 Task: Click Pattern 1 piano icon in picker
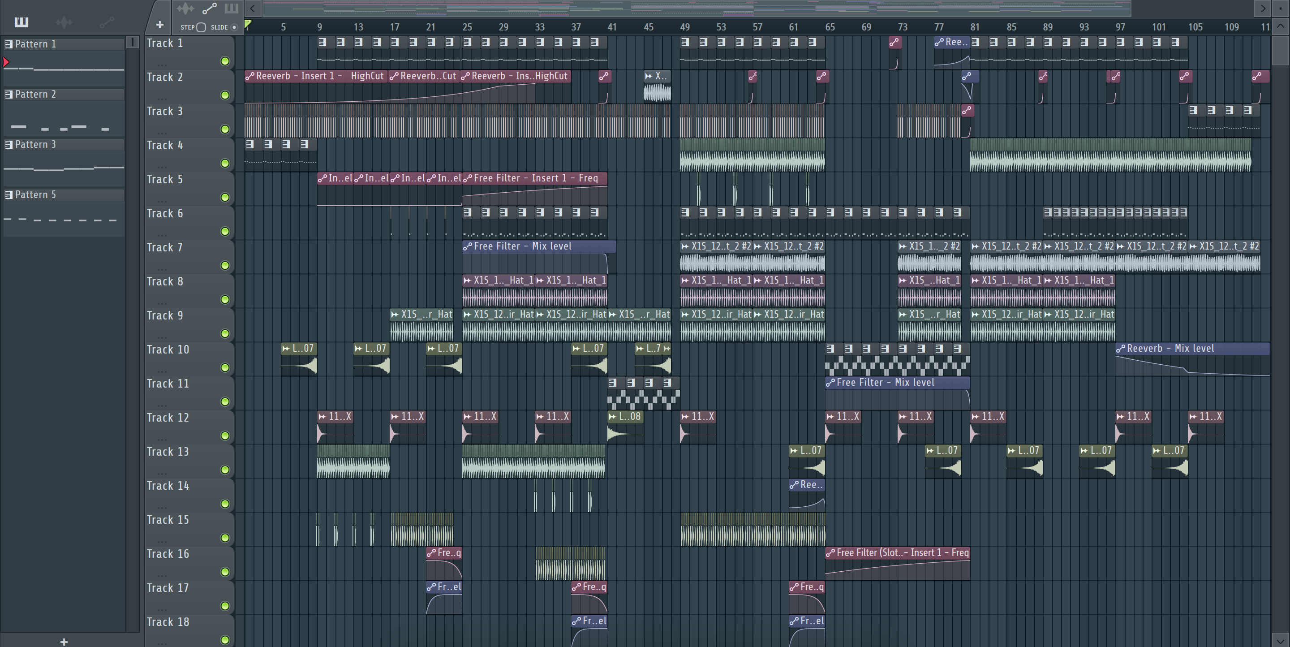point(9,44)
